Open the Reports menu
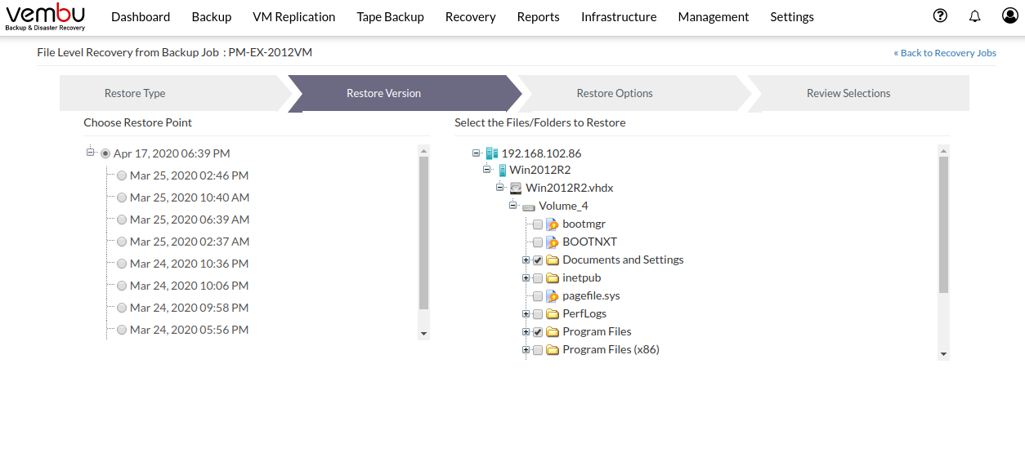1025x457 pixels. [x=538, y=16]
